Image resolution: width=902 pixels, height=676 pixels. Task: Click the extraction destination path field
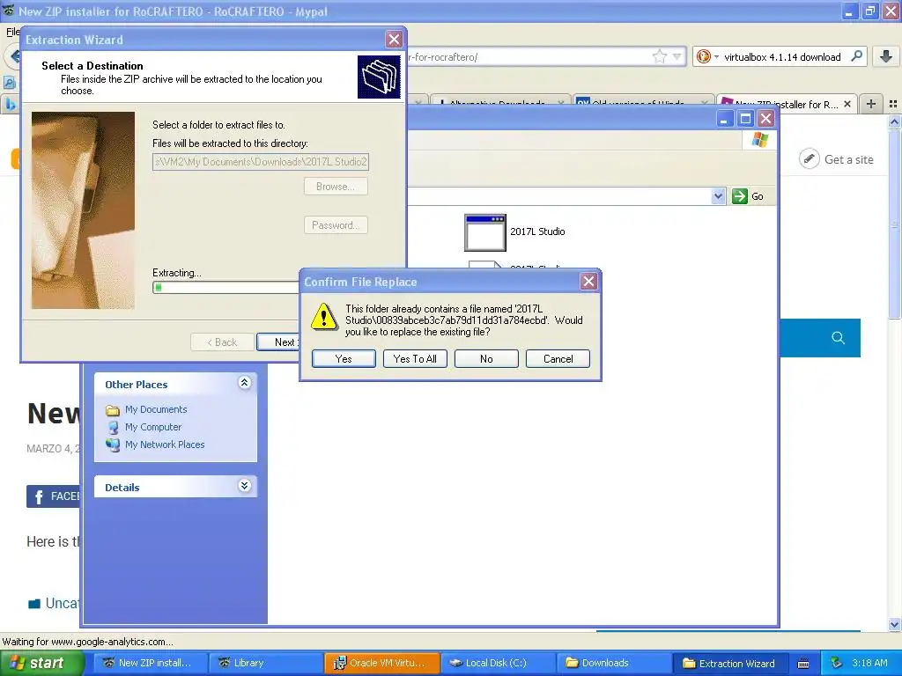coord(261,162)
